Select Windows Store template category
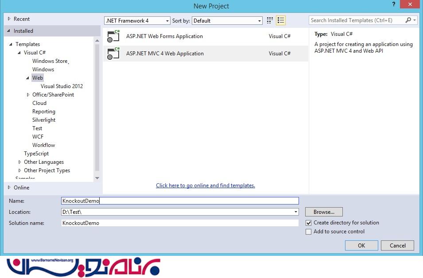 pos(50,61)
